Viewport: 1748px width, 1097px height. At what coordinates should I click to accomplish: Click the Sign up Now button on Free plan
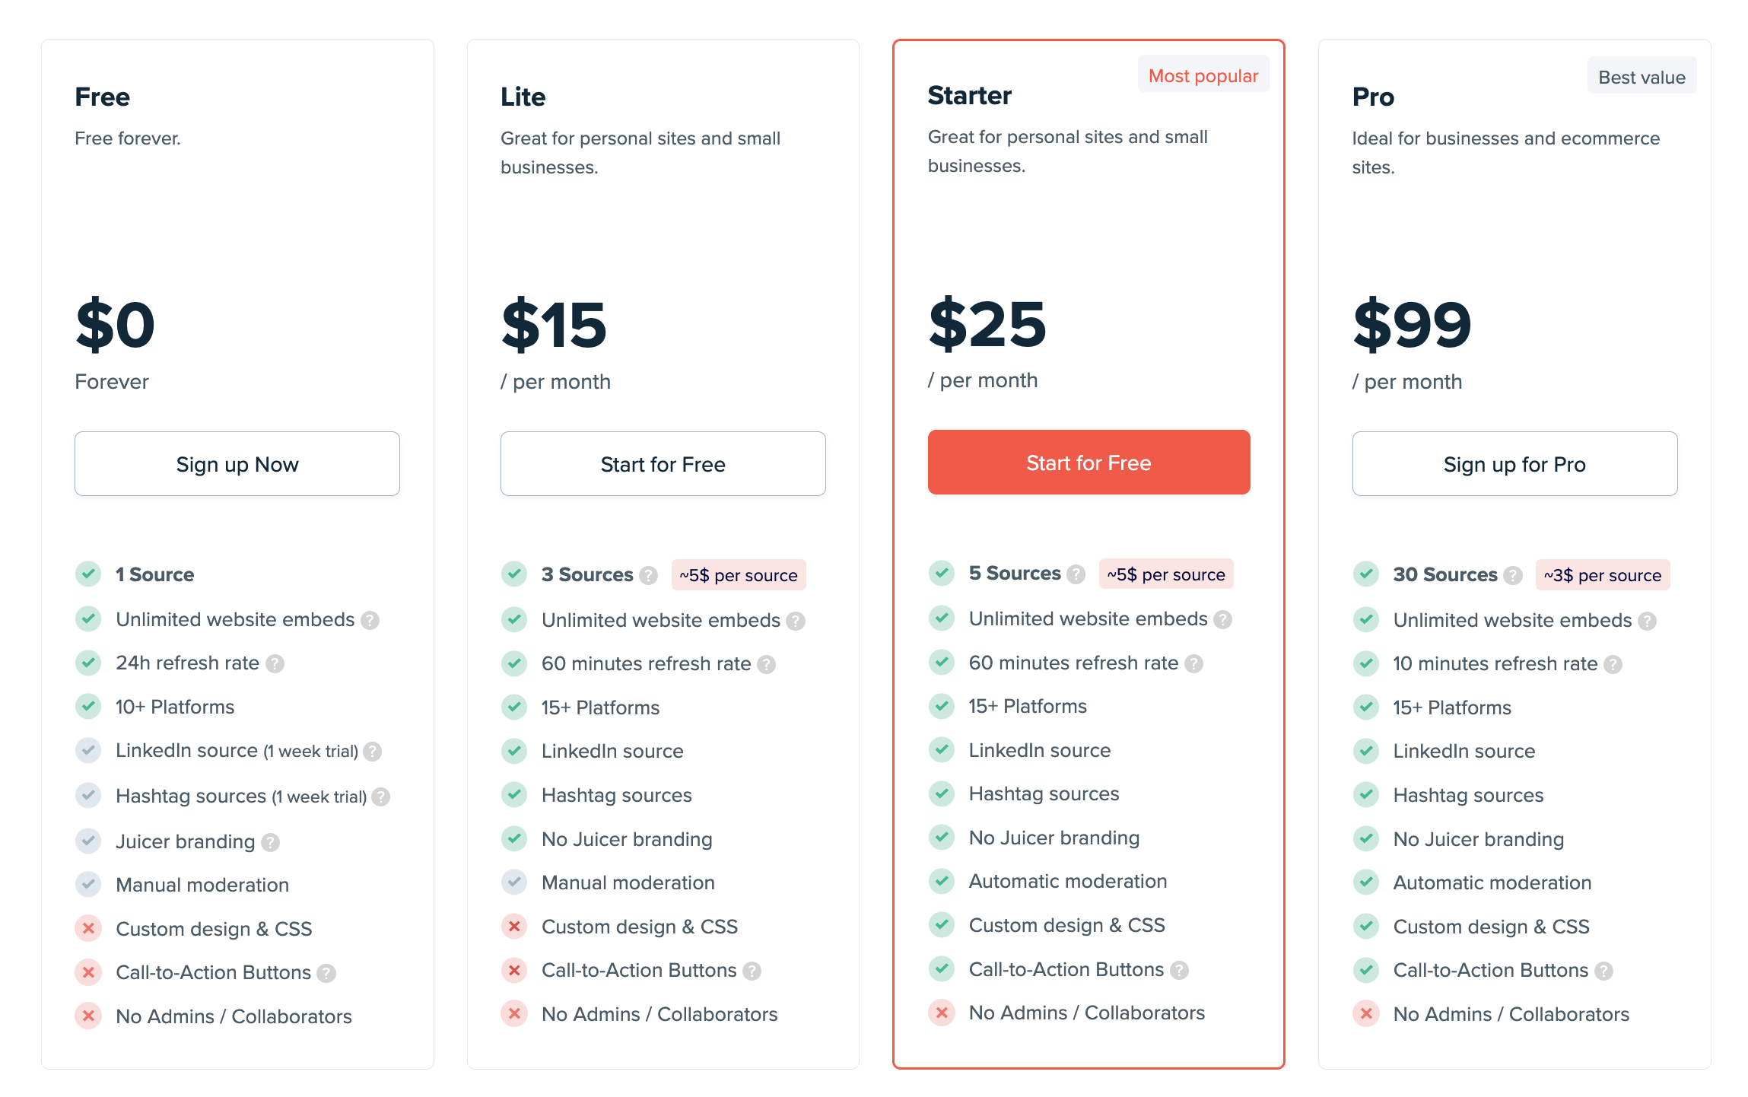click(x=237, y=464)
